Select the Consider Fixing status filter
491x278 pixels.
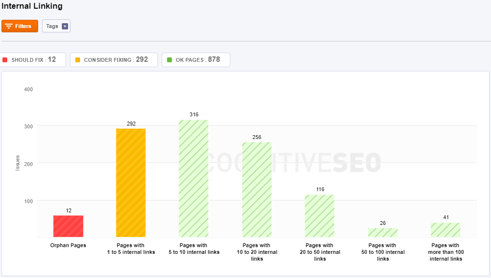click(x=114, y=60)
